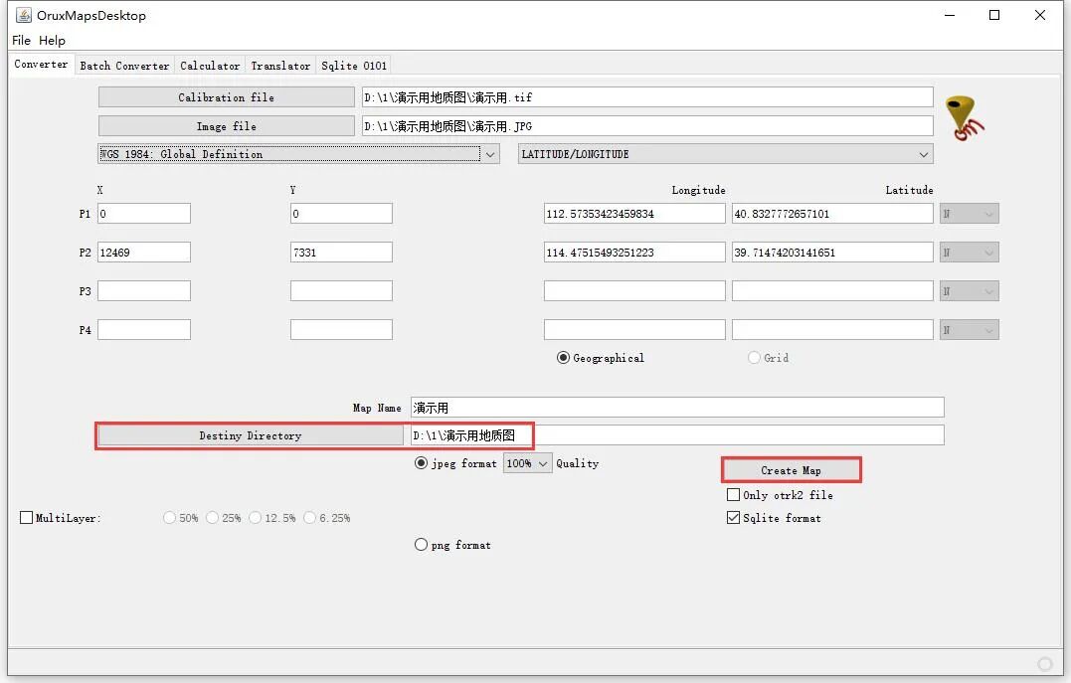Image resolution: width=1071 pixels, height=683 pixels.
Task: Click the yellow spring cone OruxMaps logo
Action: pos(965,118)
